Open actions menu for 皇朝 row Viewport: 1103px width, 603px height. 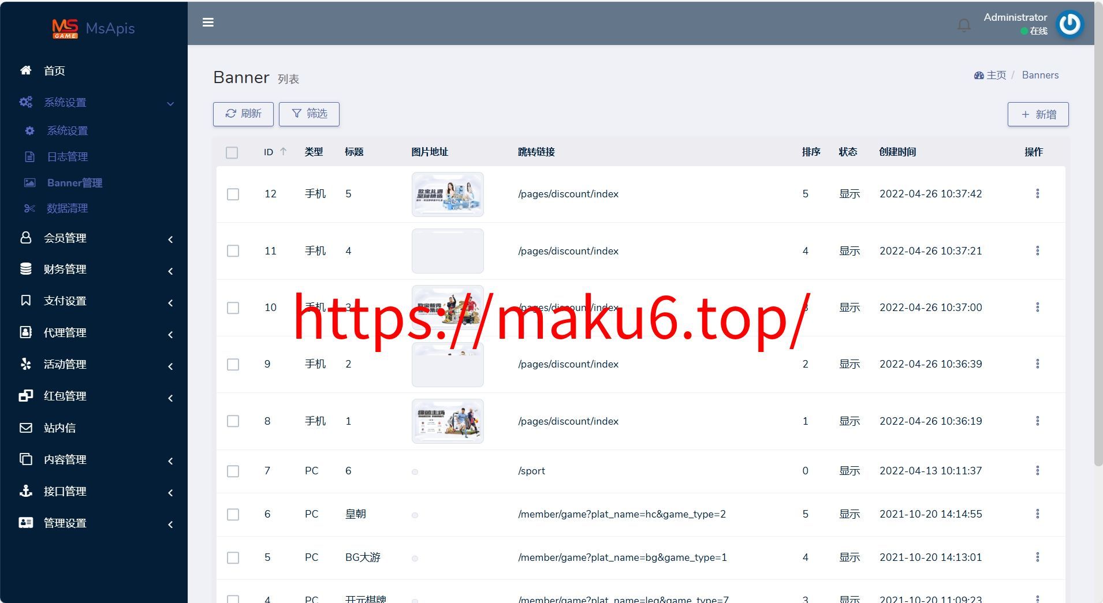[1038, 514]
